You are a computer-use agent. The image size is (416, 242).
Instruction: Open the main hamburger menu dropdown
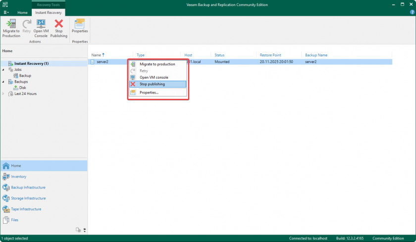point(6,12)
